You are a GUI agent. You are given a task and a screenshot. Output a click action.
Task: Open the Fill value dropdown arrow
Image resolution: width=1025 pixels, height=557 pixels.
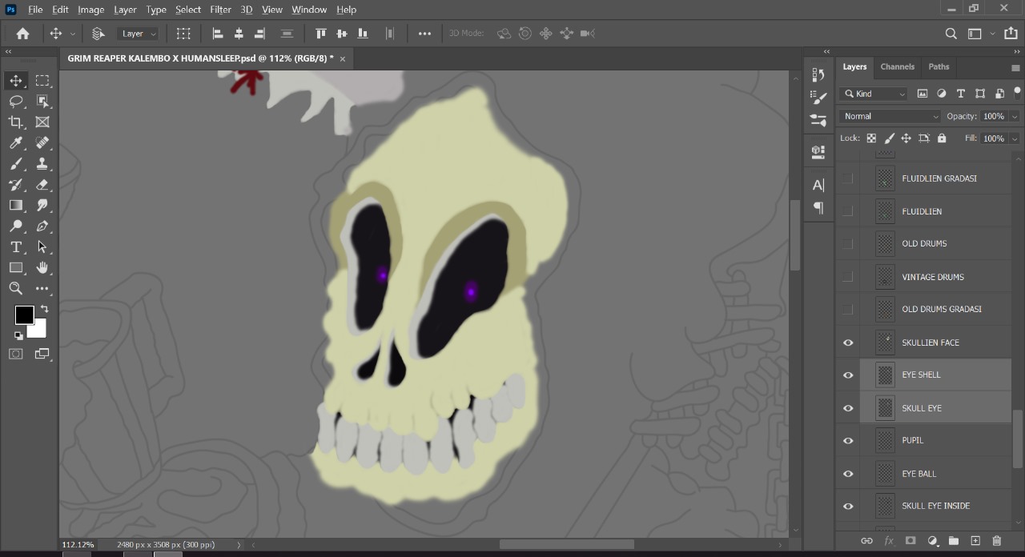tap(1015, 138)
